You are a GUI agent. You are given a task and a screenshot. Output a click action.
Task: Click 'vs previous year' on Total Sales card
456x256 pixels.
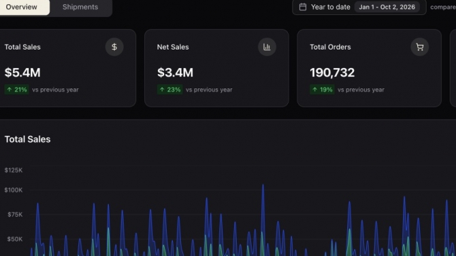pos(55,90)
